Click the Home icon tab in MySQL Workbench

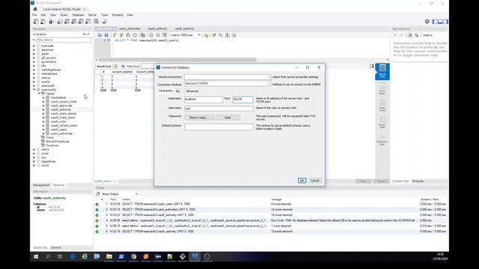[35, 9]
